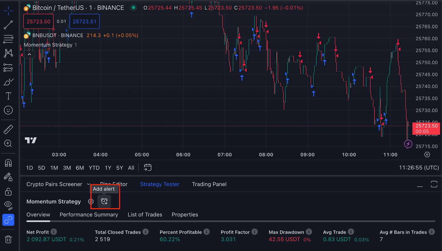Click Avg # Bars in Trades info icon
Screen dimensions: 442x251
click(x=432, y=232)
